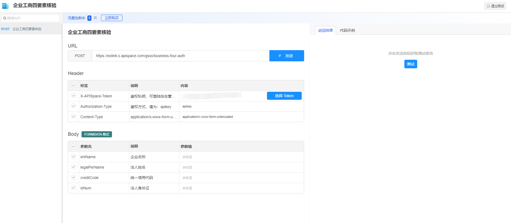Click the search magnifier icon in the API search box

(5, 18)
